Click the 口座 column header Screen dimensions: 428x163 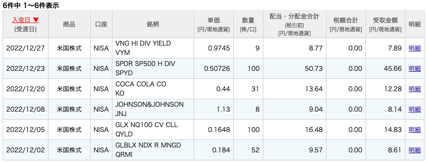101,24
